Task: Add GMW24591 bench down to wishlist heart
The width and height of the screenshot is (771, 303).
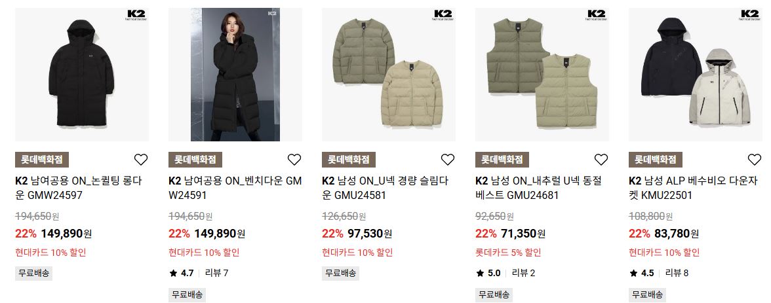Action: [x=294, y=160]
